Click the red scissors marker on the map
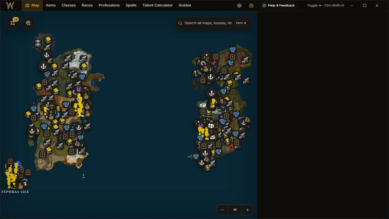Image resolution: width=389 pixels, height=219 pixels. (214, 63)
